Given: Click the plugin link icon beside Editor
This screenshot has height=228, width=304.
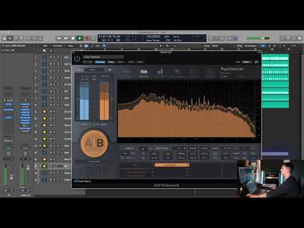Looking at the screenshot, I should [x=256, y=62].
